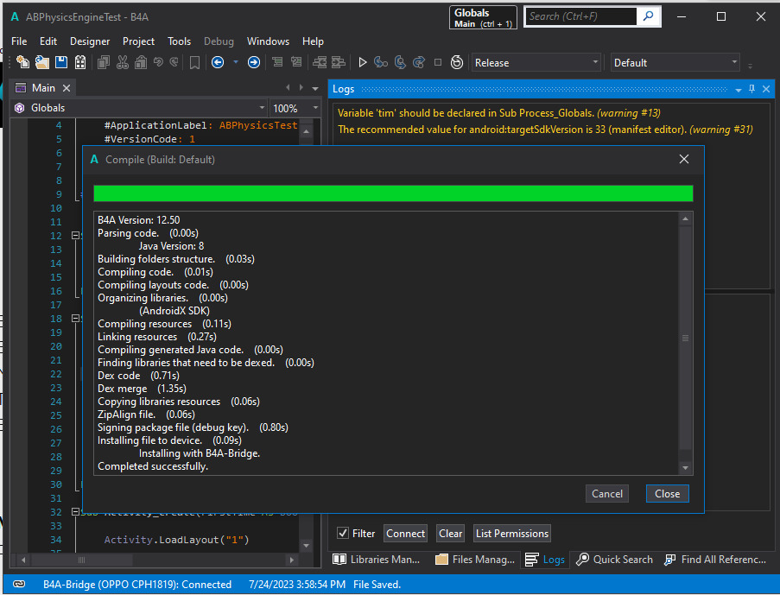This screenshot has height=595, width=780.
Task: Open the editor tabs list dropdown arrow
Action: click(315, 89)
